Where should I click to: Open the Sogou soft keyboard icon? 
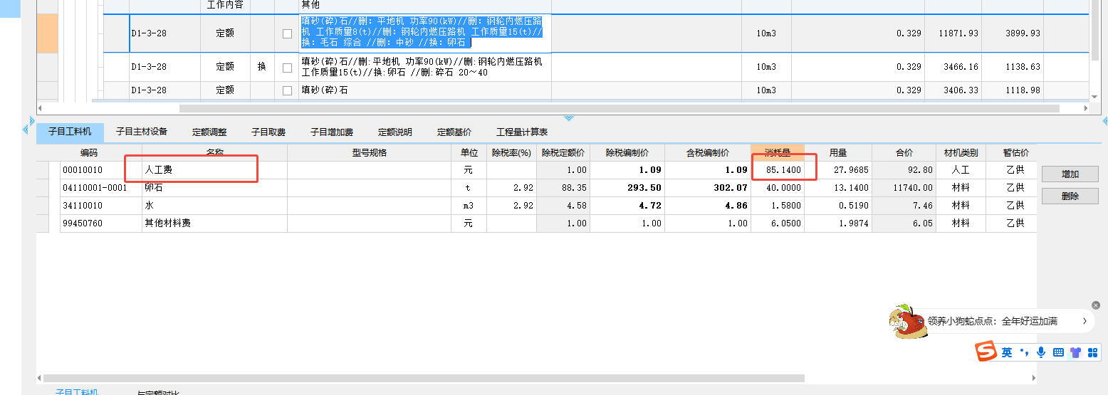[1058, 352]
